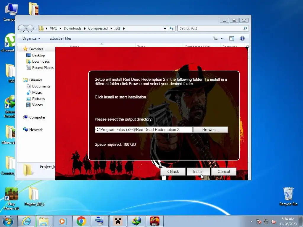Expand the arrow after IGI1 breadcrumb
The width and height of the screenshot is (303, 227).
[x=124, y=29]
